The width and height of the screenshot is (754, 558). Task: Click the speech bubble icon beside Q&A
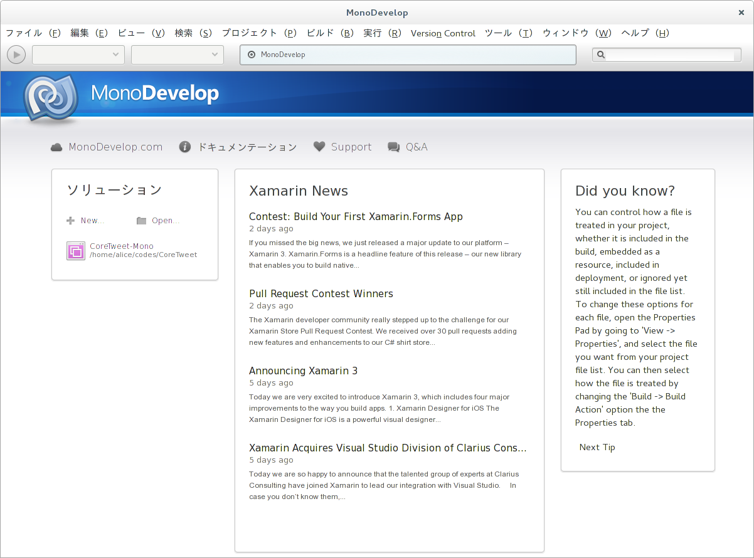(394, 147)
